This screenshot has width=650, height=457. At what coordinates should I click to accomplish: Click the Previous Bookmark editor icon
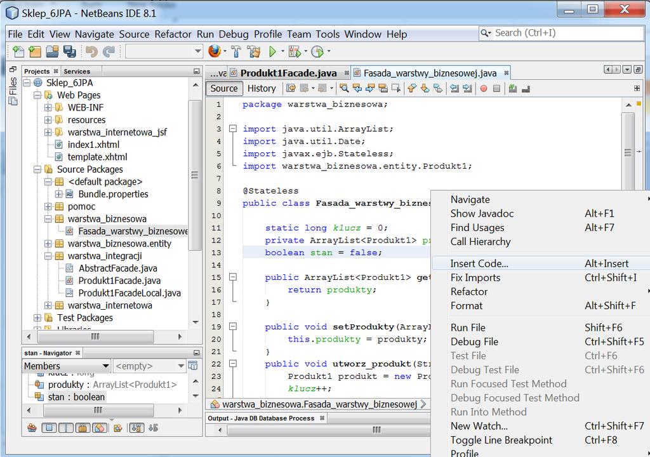(411, 88)
